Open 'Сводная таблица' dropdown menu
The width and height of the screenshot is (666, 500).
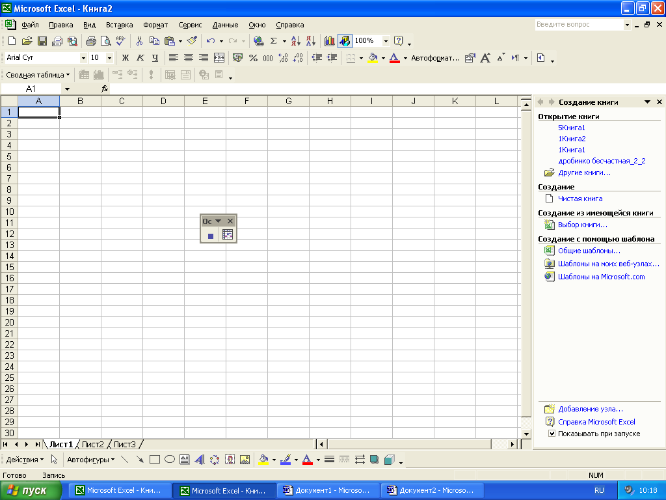coord(37,75)
